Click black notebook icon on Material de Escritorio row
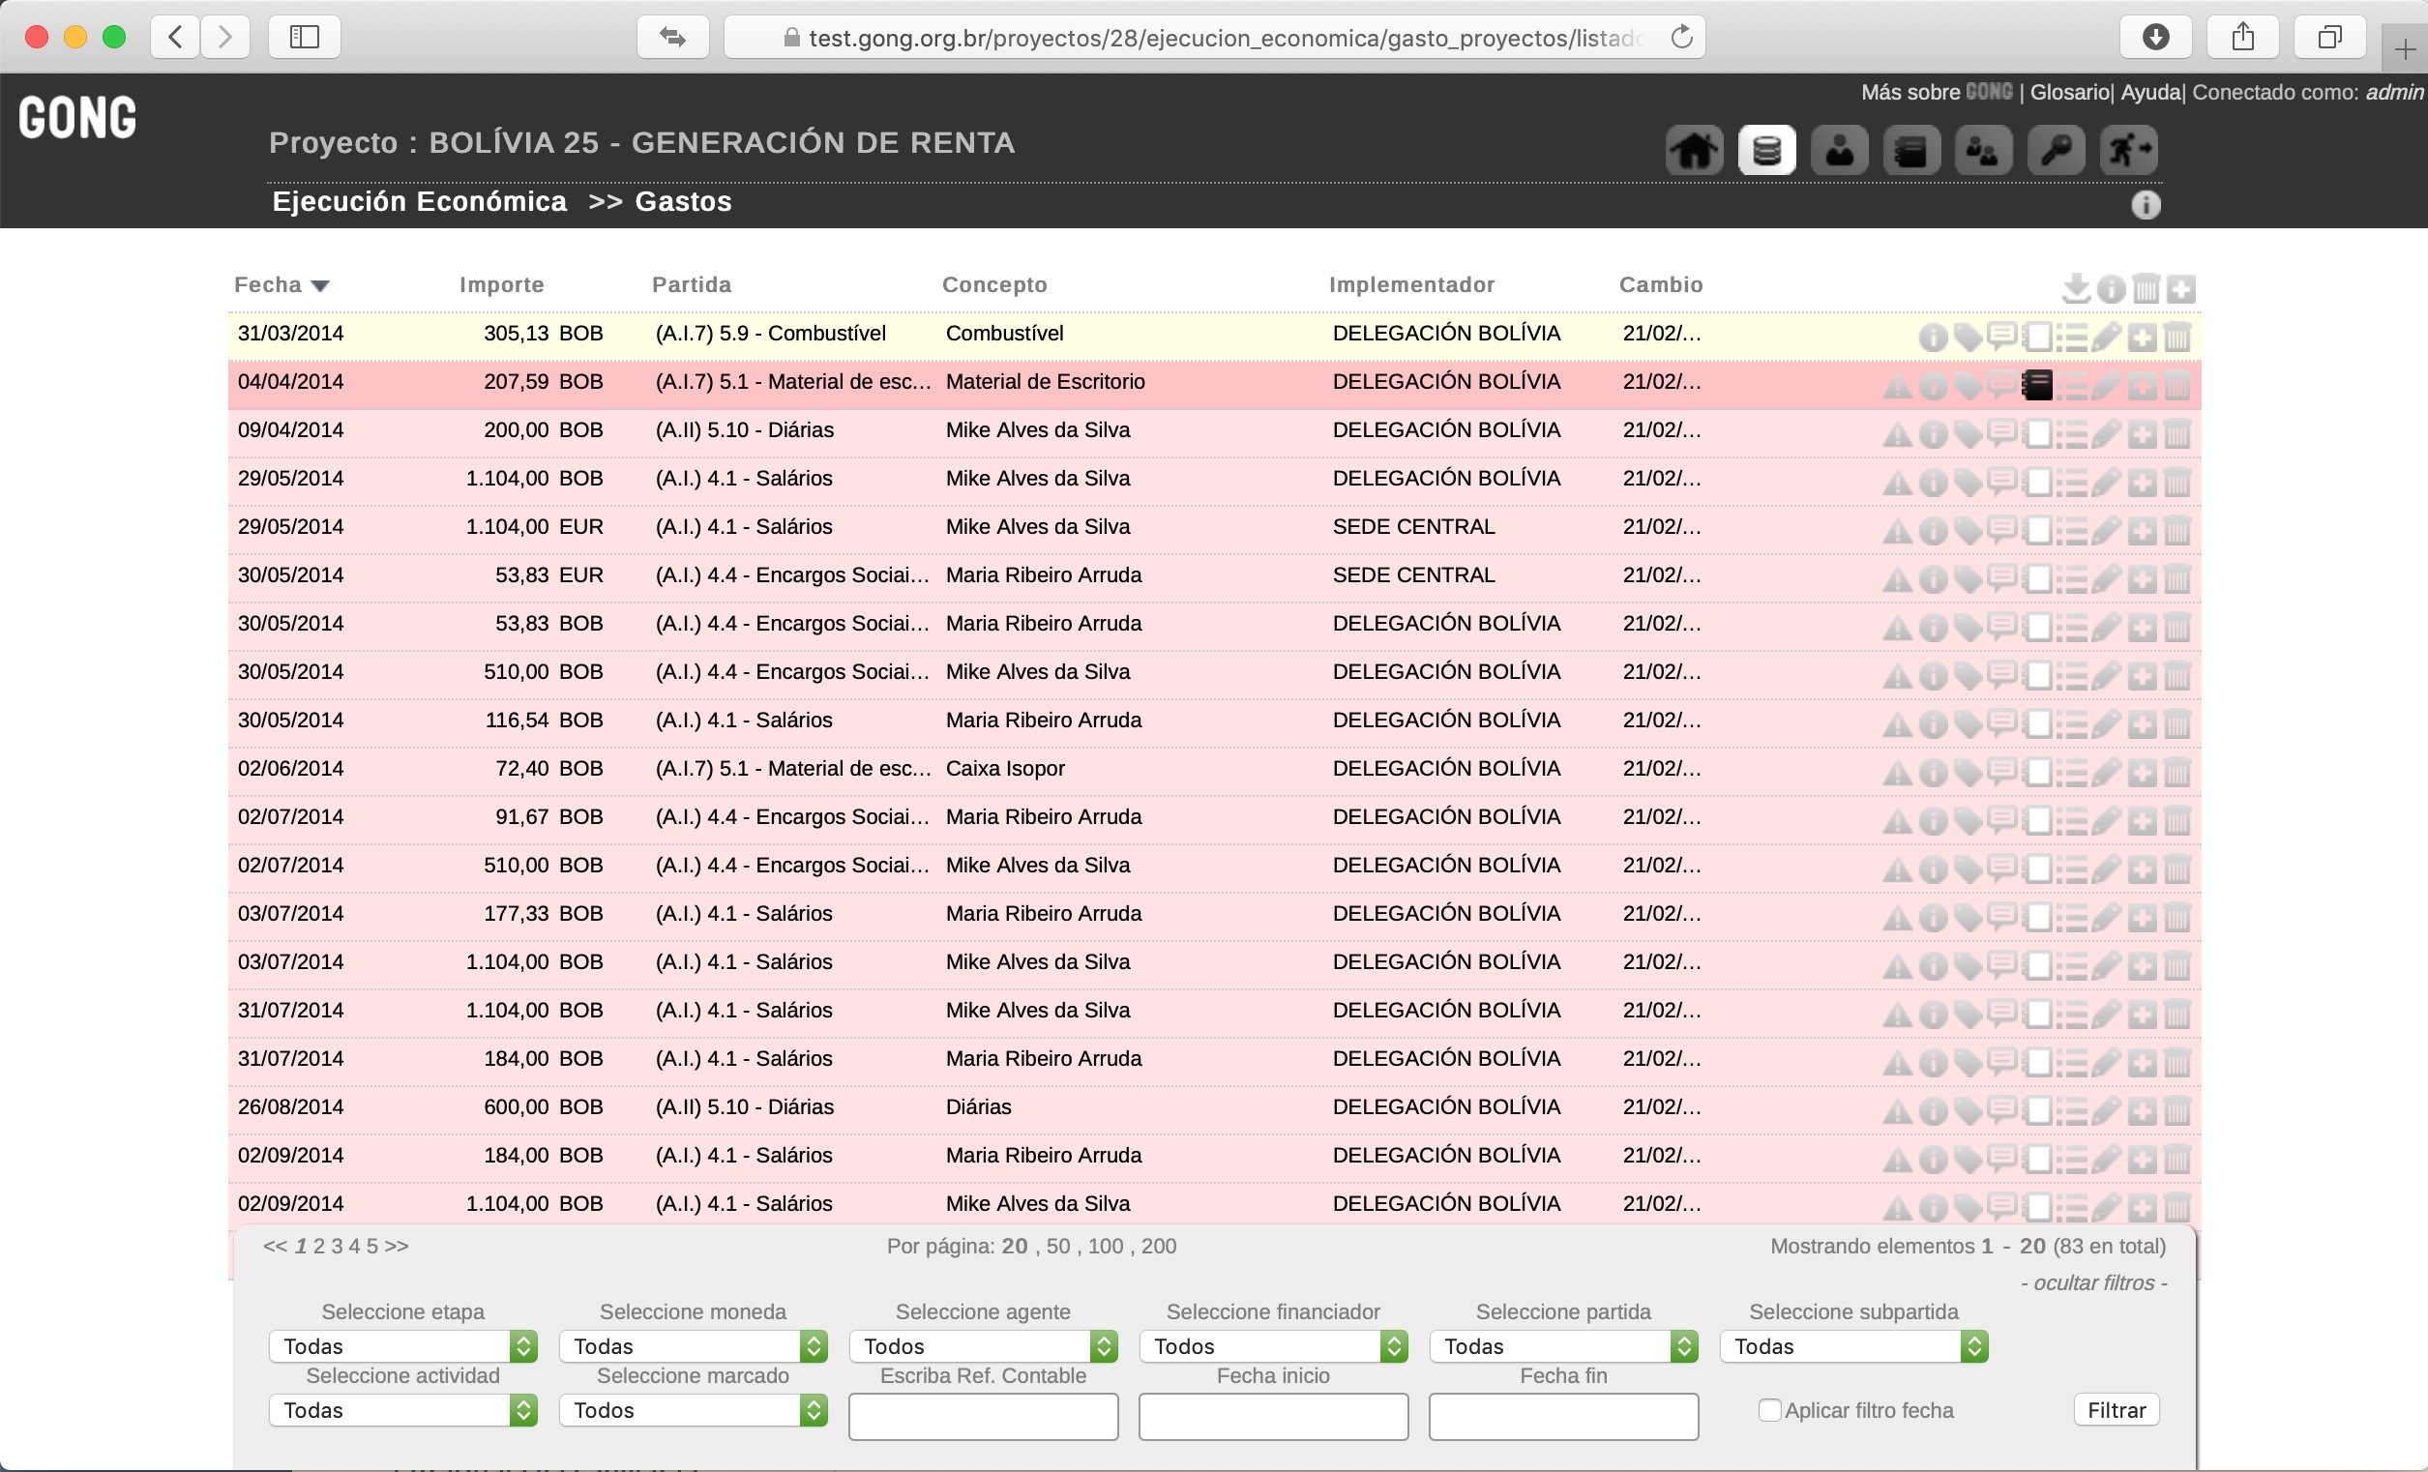This screenshot has height=1472, width=2428. [2037, 385]
